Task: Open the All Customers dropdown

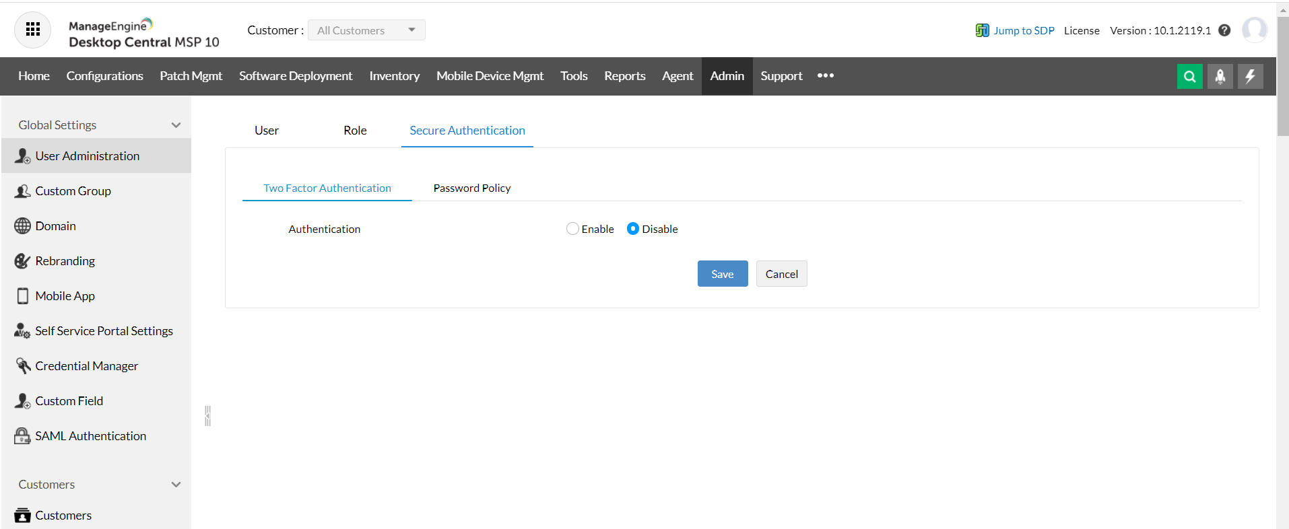Action: [x=366, y=30]
